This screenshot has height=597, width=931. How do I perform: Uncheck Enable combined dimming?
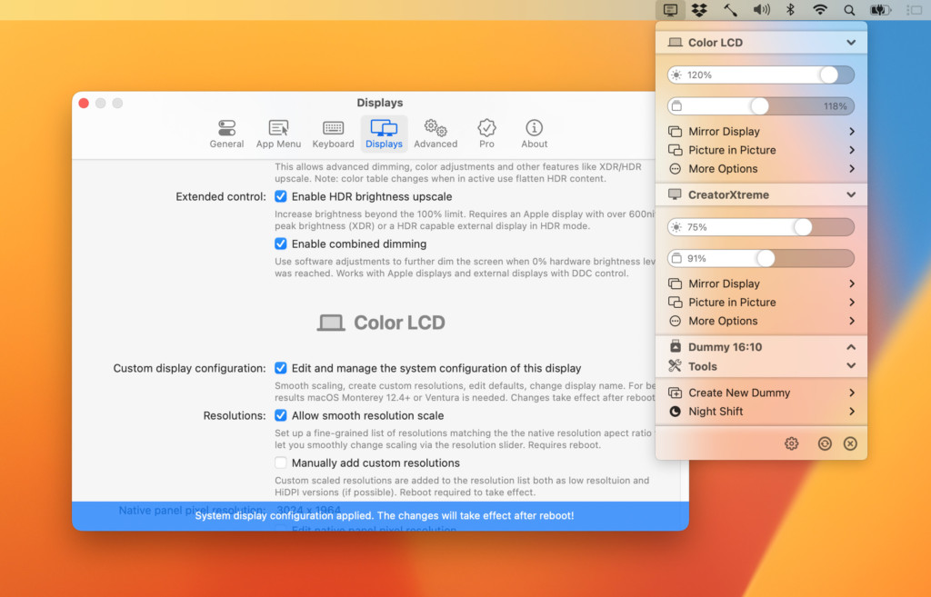(281, 244)
